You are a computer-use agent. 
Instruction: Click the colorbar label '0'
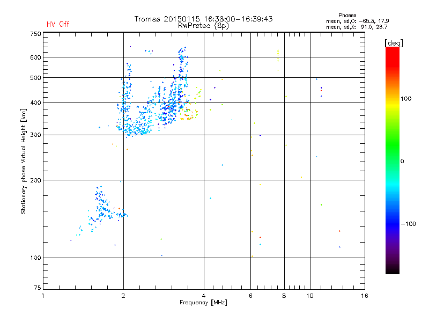click(x=402, y=162)
